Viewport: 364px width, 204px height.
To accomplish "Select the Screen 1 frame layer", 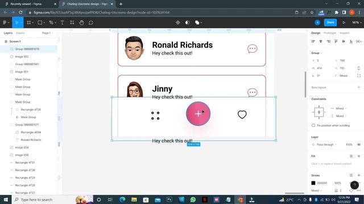I will (15, 41).
